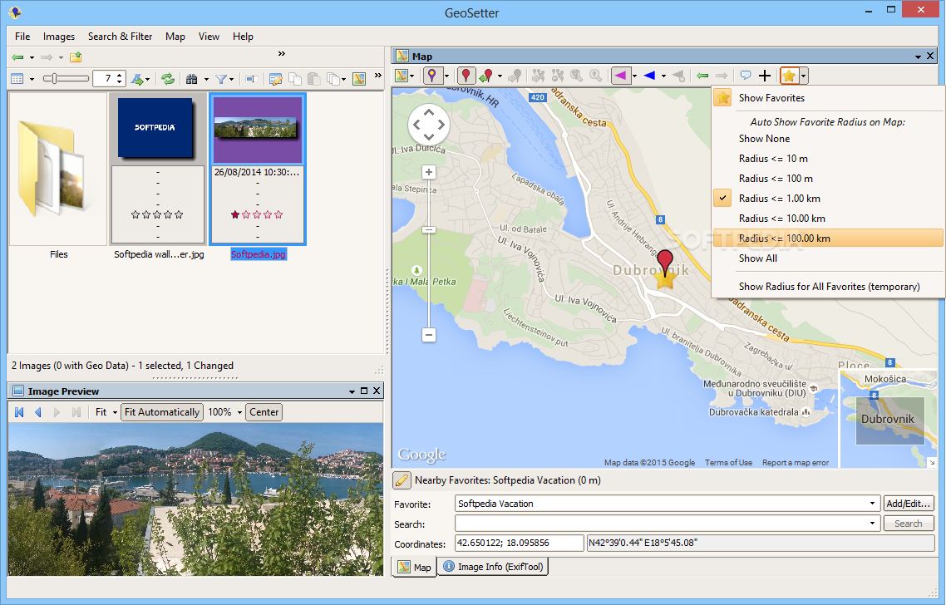Open Report a map error link
The height and width of the screenshot is (605, 946).
796,463
